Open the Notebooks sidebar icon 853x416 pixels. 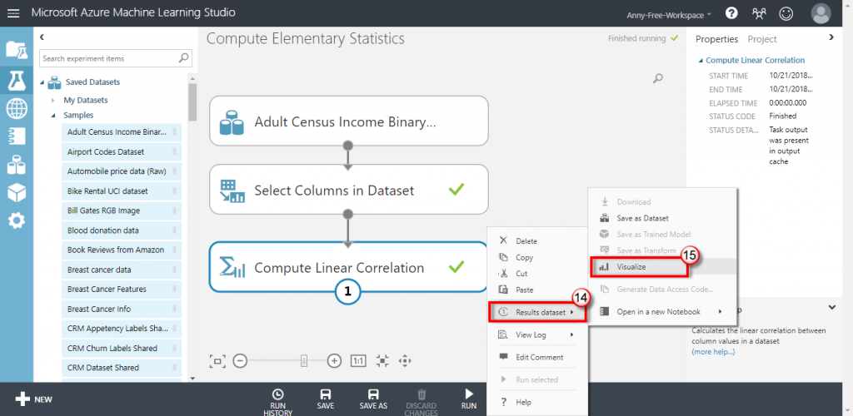pos(17,136)
